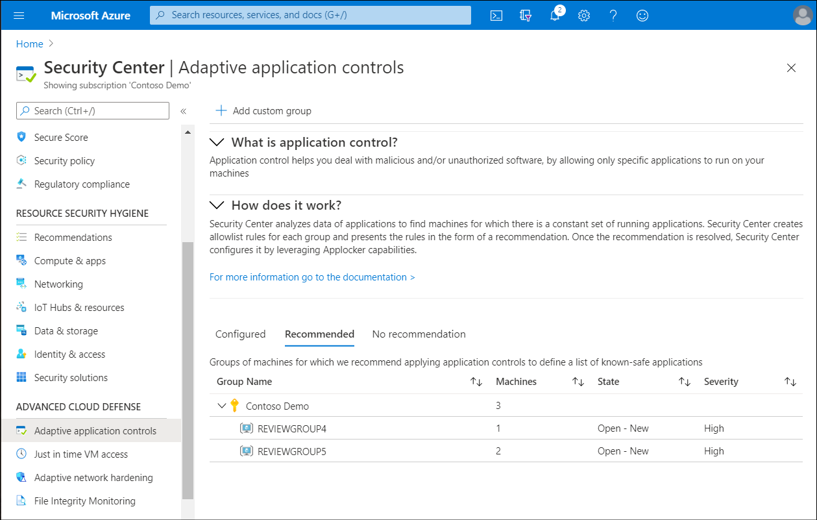The height and width of the screenshot is (520, 817).
Task: Collapse the What is application control section
Action: click(218, 142)
